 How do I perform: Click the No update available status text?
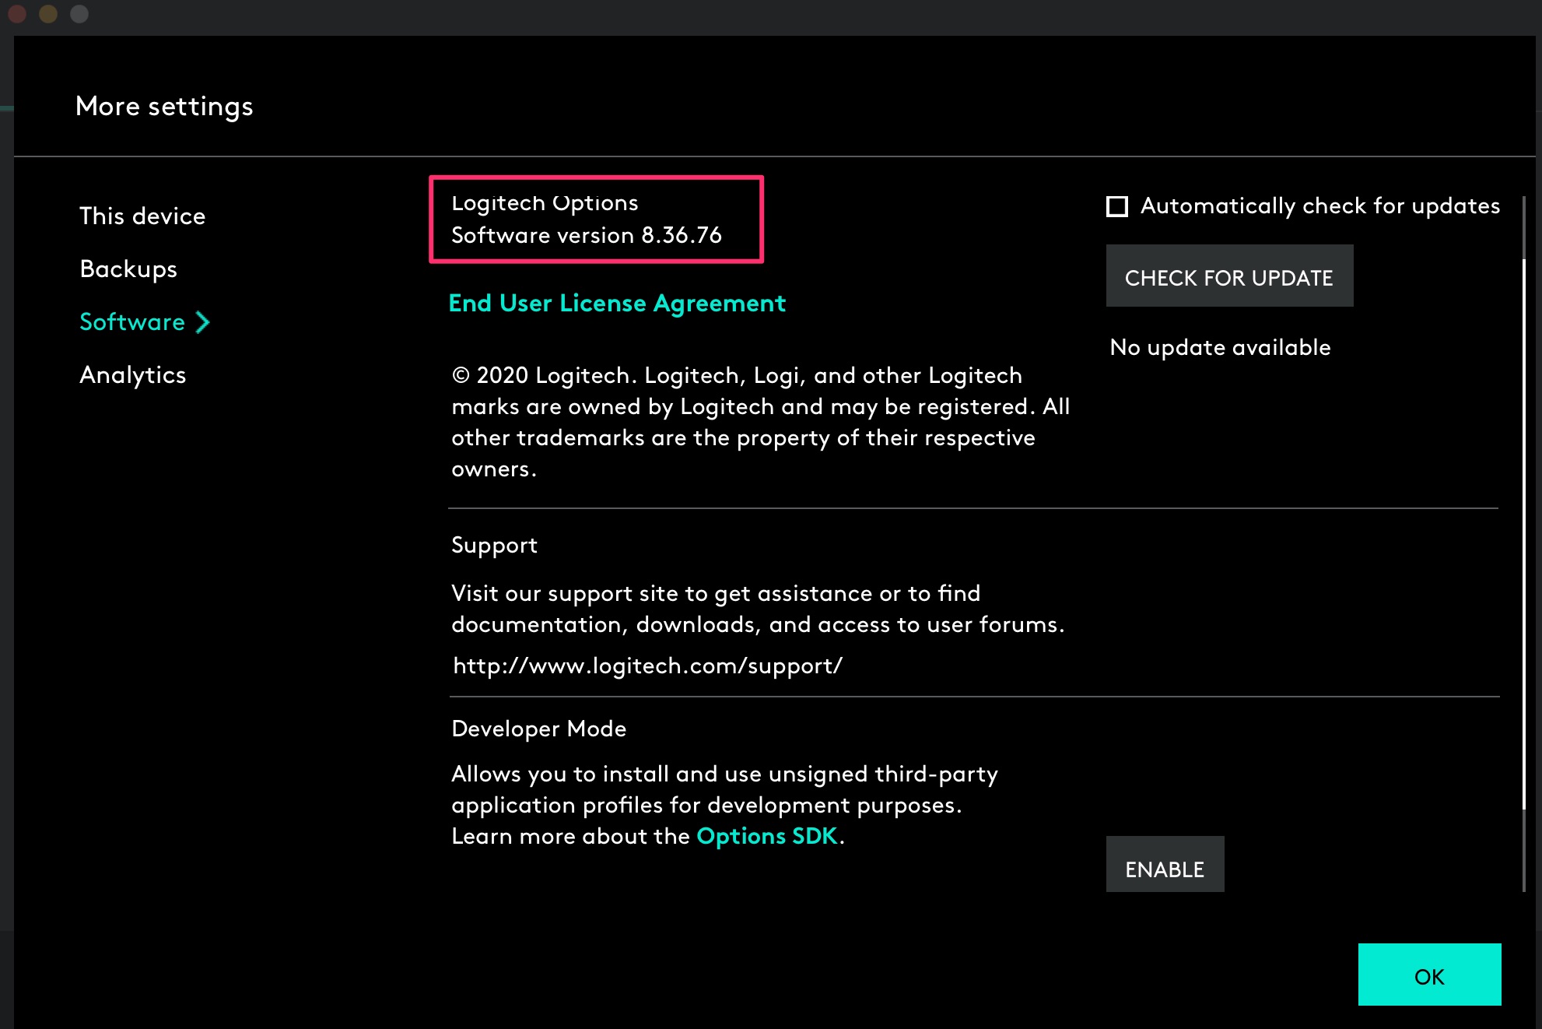(1220, 347)
